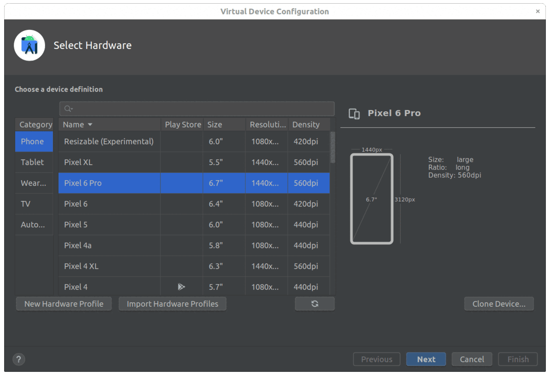Select the Pixel 6 device row
Image resolution: width=550 pixels, height=376 pixels.
pos(194,204)
